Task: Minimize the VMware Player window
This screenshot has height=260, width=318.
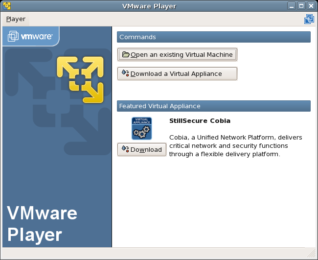Action: pyautogui.click(x=292, y=6)
